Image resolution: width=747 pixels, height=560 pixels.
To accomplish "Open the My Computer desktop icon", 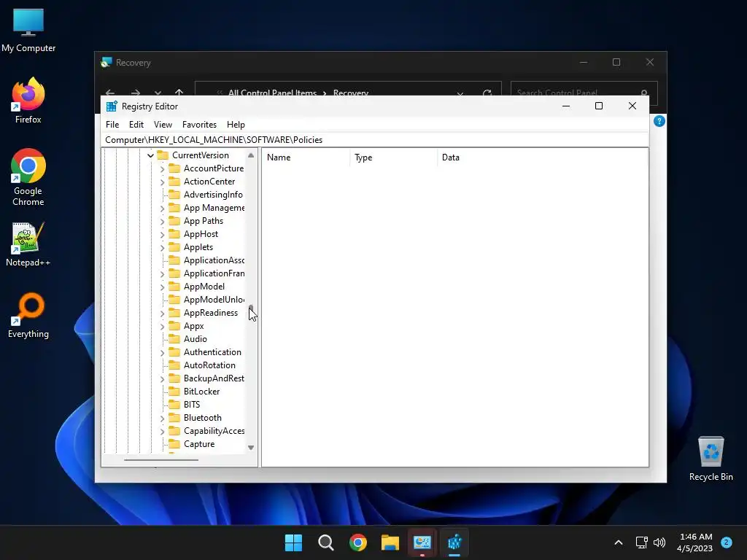I will [28, 30].
